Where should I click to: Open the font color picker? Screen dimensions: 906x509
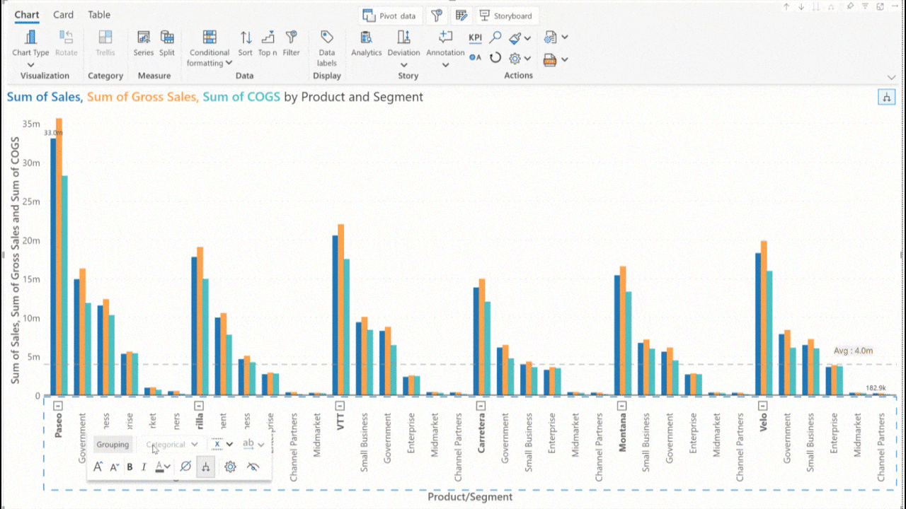[x=163, y=467]
